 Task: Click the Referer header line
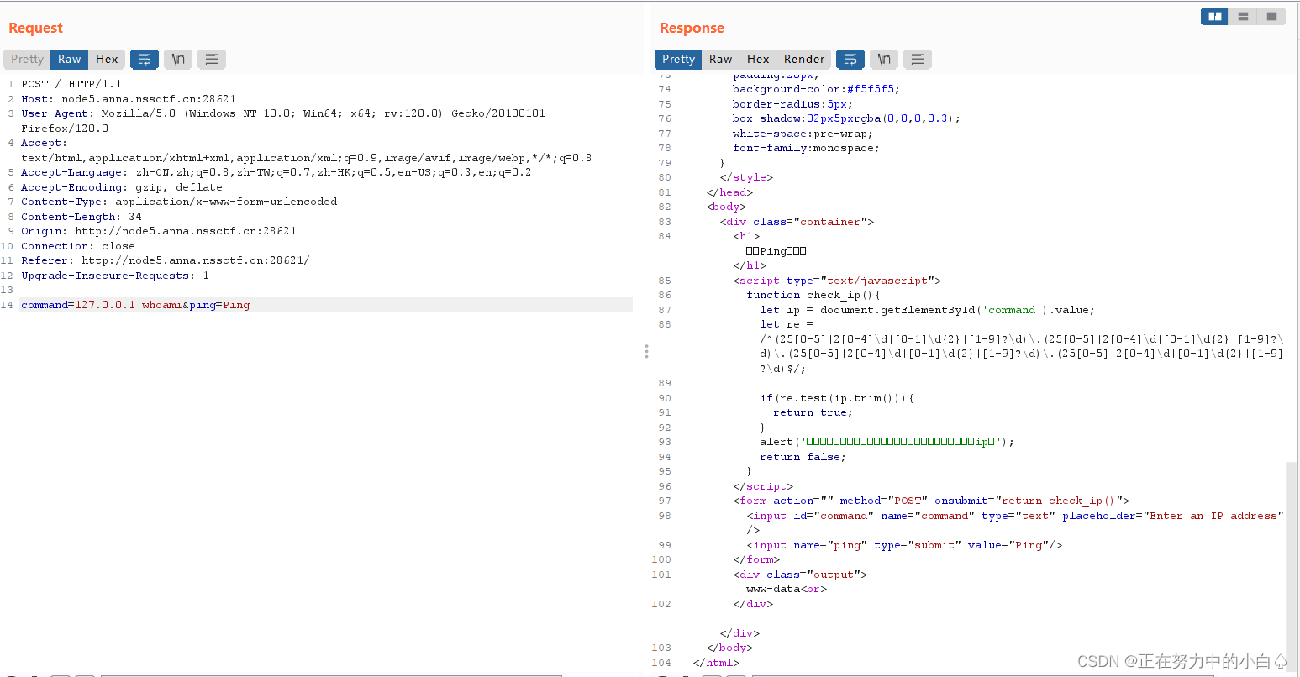pos(166,260)
